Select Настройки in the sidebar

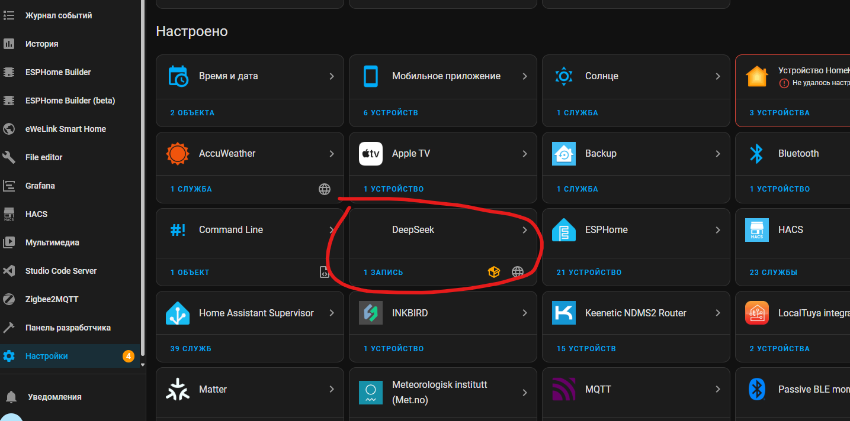click(x=70, y=356)
